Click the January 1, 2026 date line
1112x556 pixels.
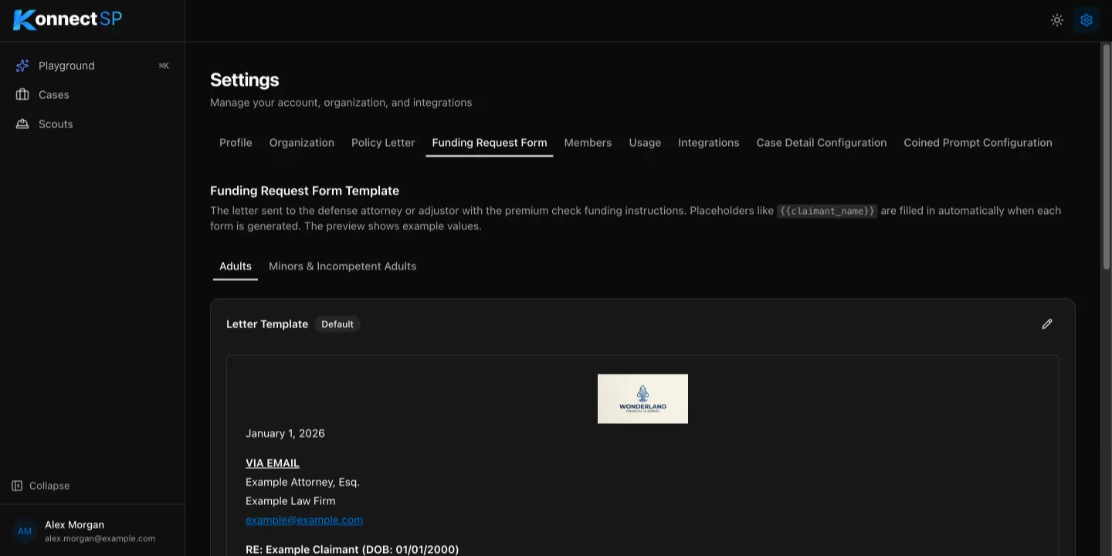tap(285, 434)
